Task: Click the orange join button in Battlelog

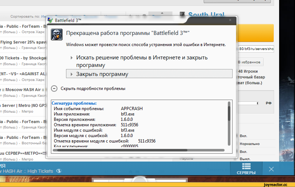Action: click(255, 33)
